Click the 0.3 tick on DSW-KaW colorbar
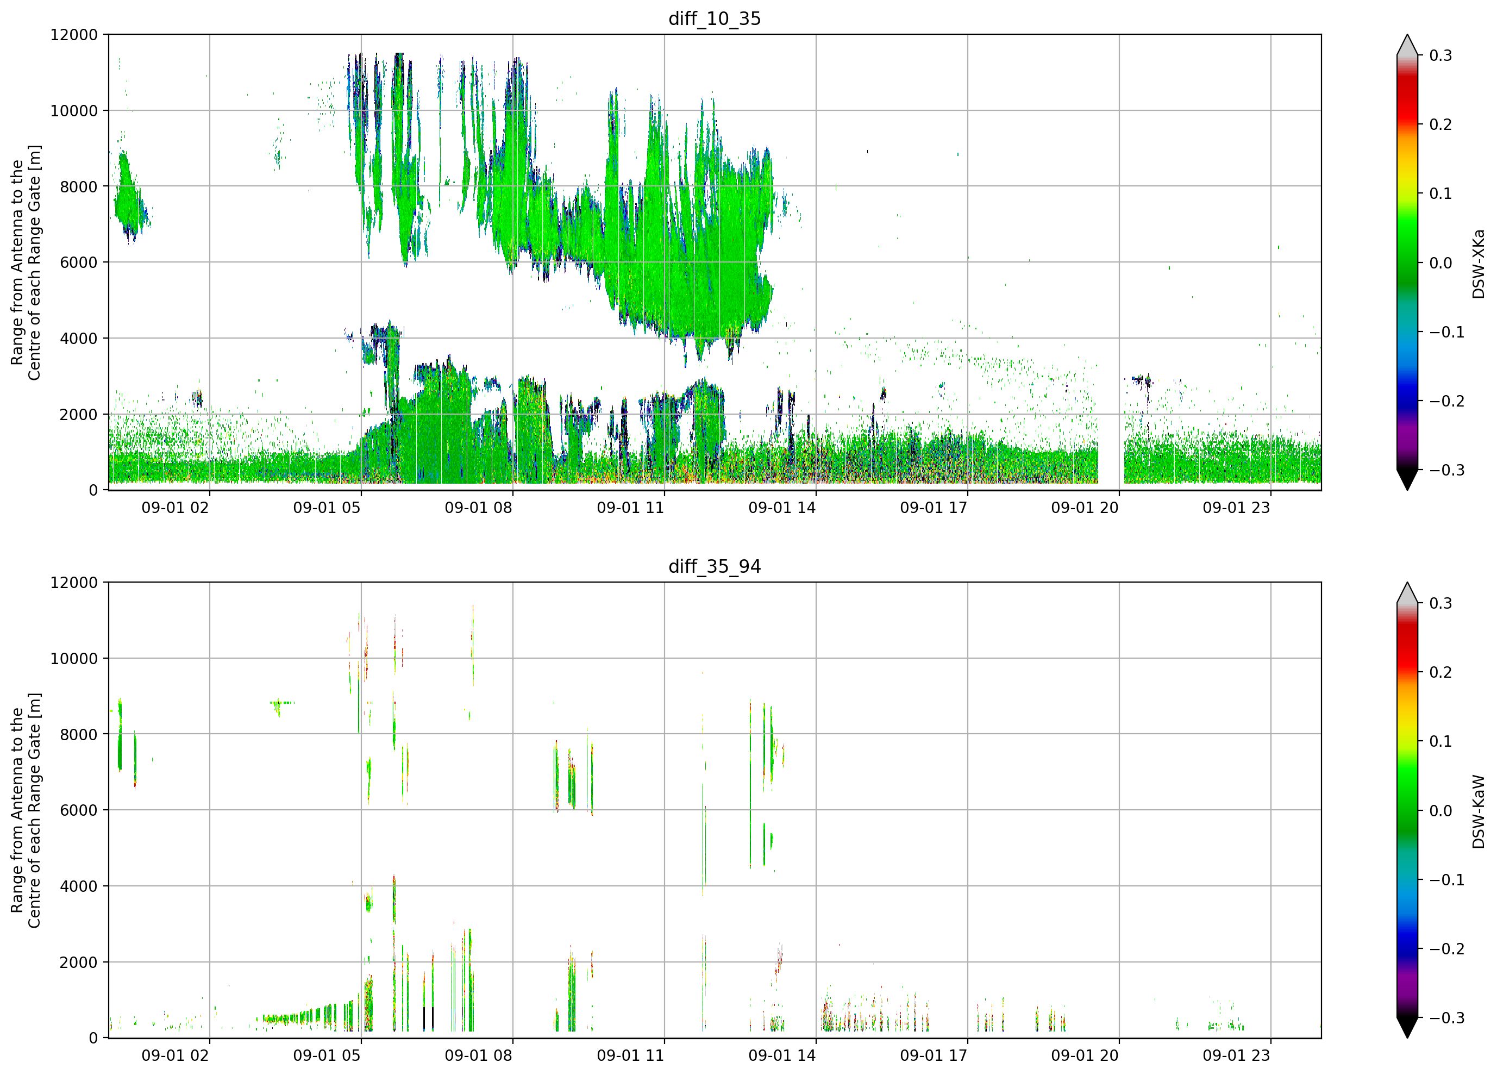 1440,603
